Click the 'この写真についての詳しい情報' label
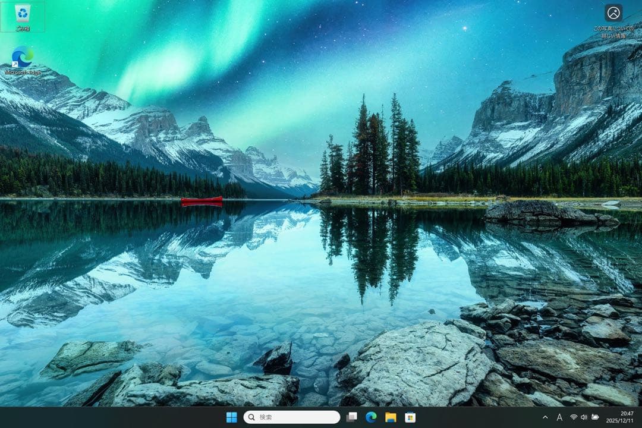The height and width of the screenshot is (428, 642). point(613,32)
